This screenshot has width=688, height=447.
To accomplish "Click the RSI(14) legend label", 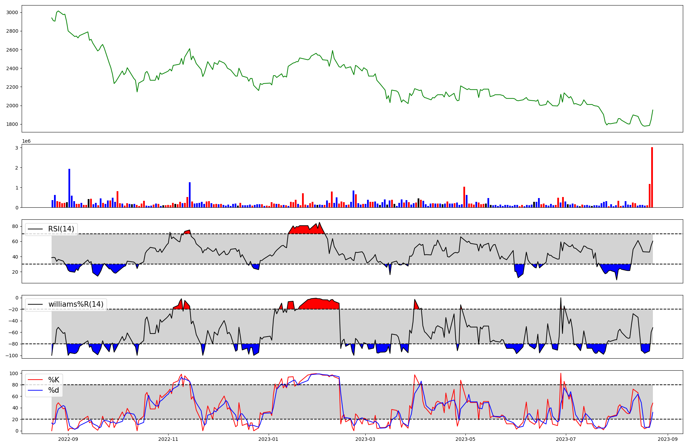I will (x=61, y=229).
